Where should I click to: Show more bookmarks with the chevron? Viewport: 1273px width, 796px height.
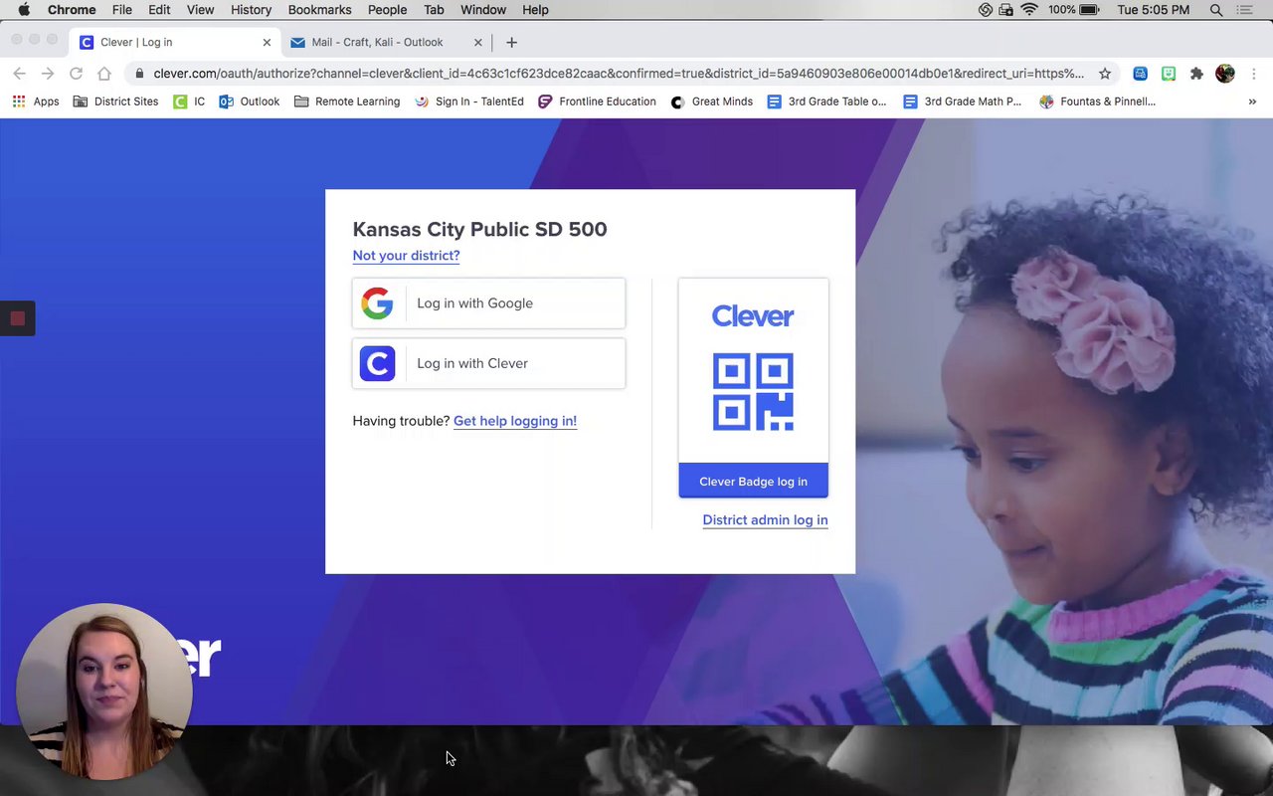coord(1252,101)
